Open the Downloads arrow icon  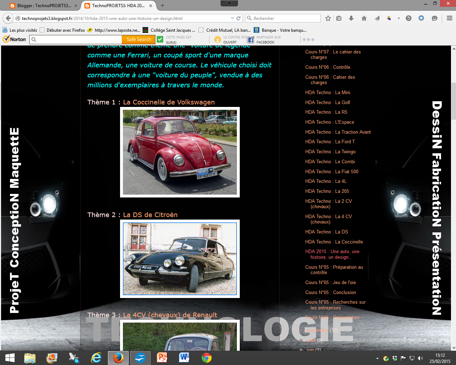(351, 18)
